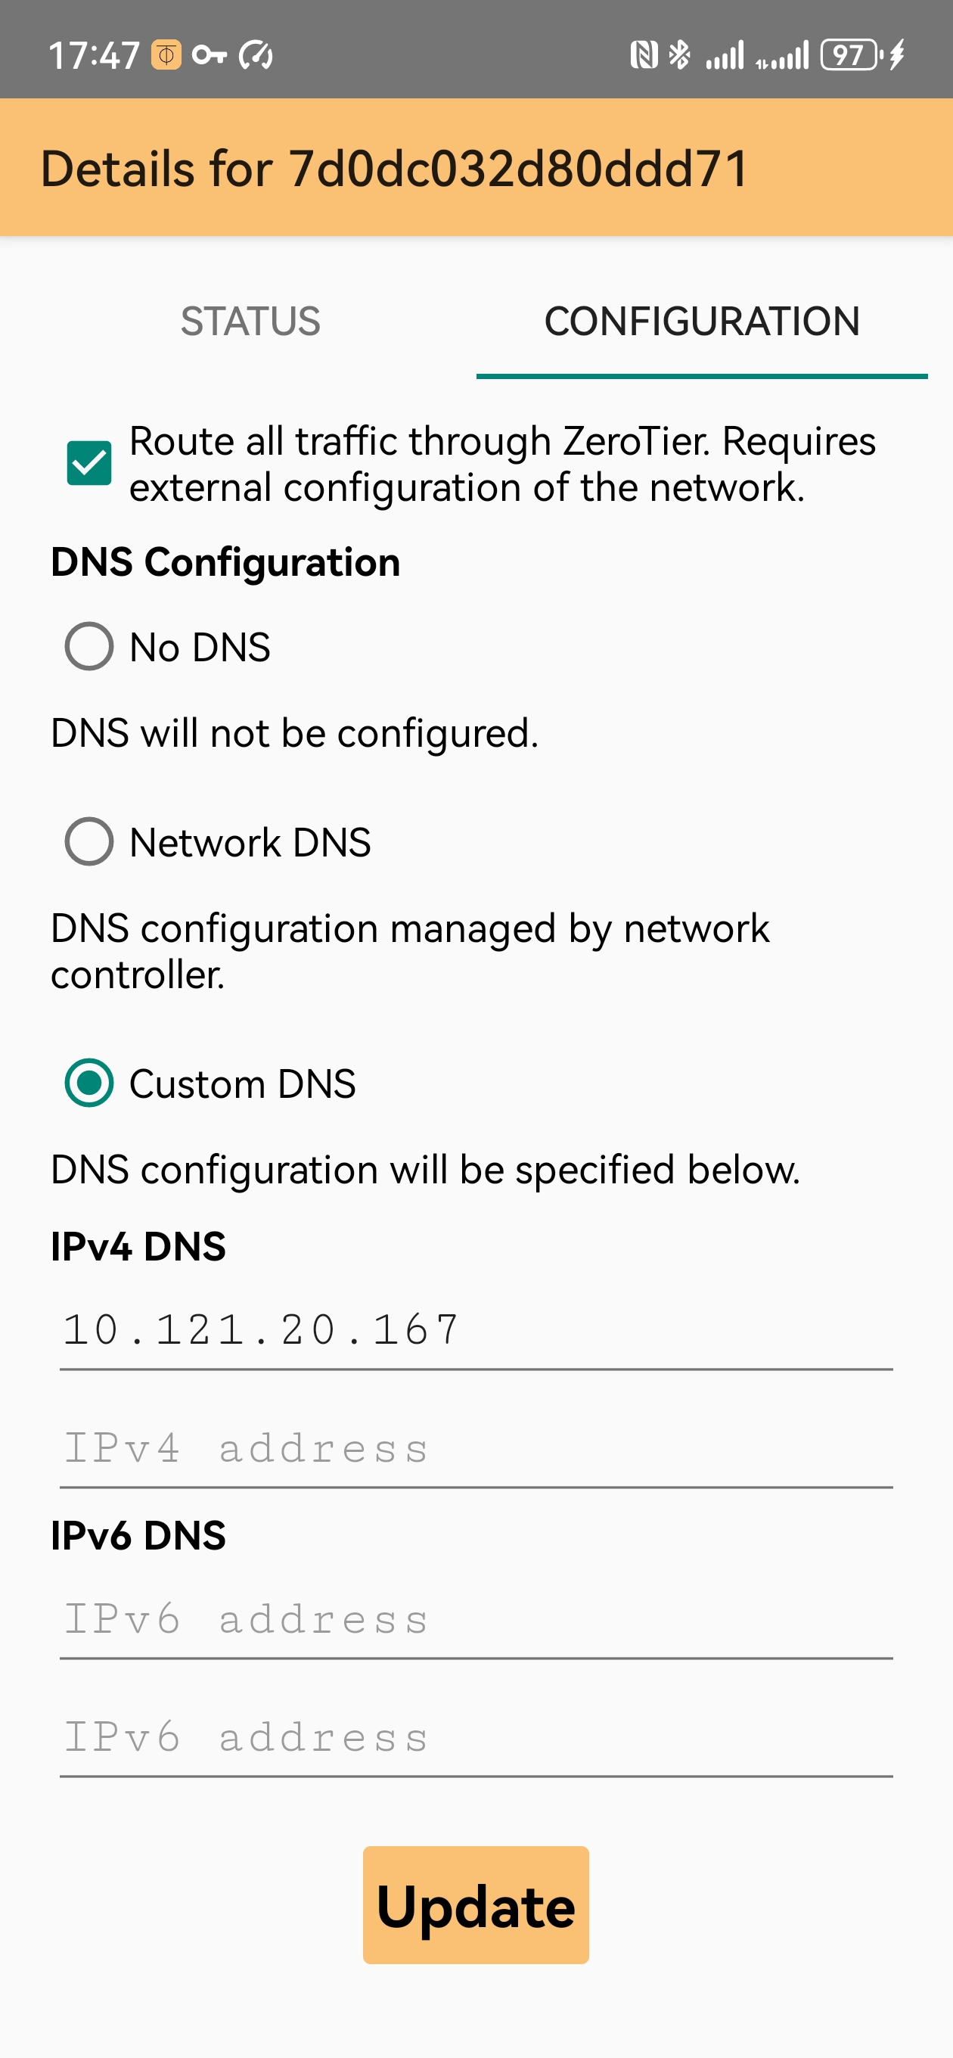Tap the first cellular signal strength icon
Viewport: 953px width, 2058px height.
click(x=725, y=55)
